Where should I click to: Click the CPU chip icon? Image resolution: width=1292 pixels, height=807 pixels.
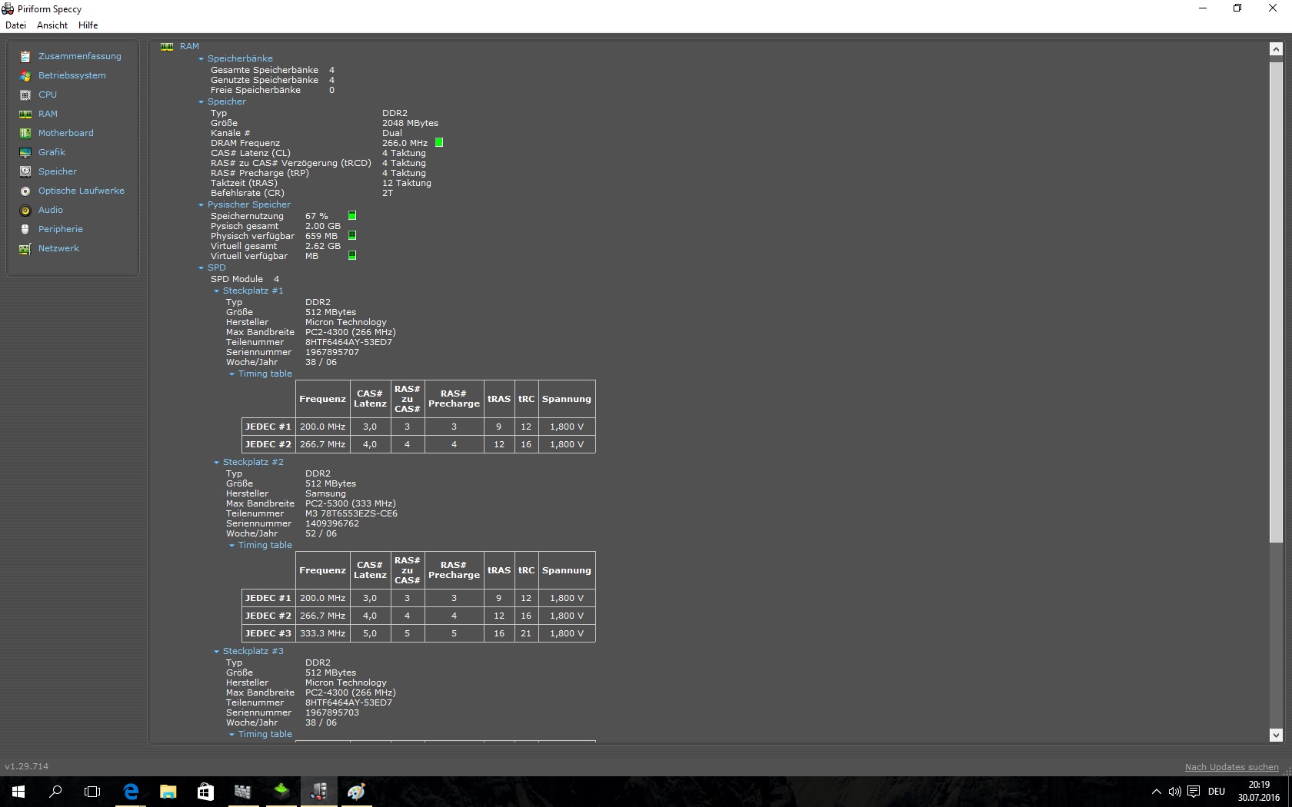pos(25,95)
